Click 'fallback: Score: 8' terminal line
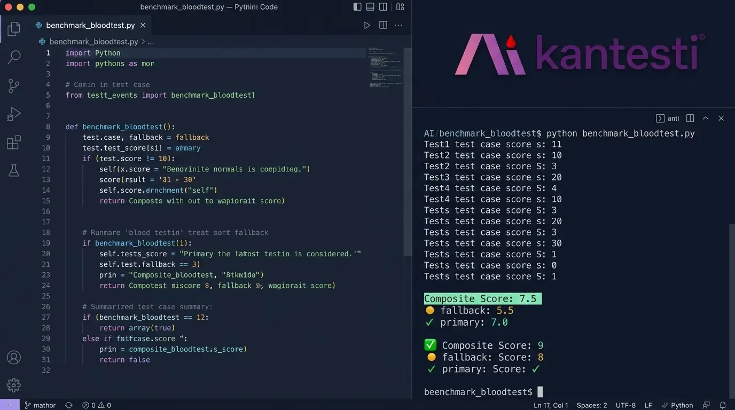The height and width of the screenshot is (410, 735). pyautogui.click(x=484, y=357)
